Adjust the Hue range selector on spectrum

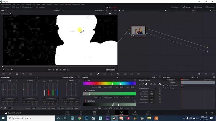pyautogui.click(x=116, y=83)
